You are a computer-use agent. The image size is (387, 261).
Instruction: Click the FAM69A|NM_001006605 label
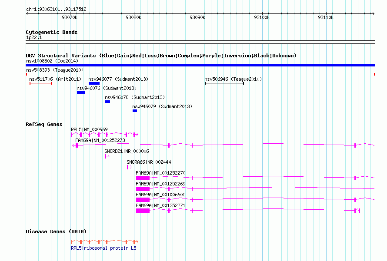pyautogui.click(x=161, y=195)
